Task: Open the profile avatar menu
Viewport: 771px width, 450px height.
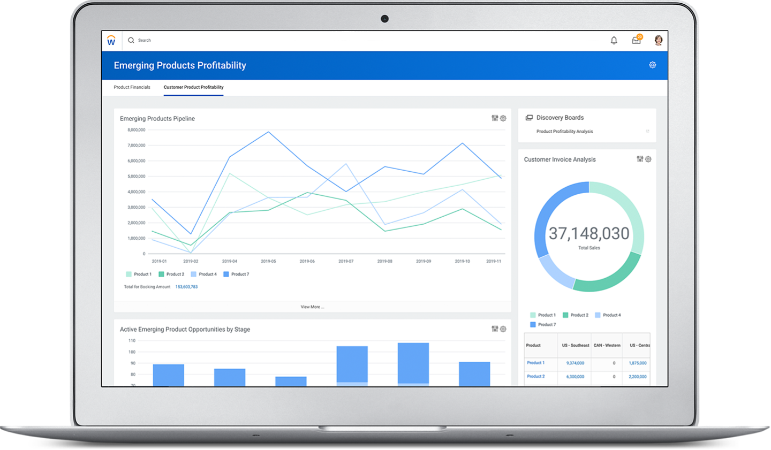Action: pos(658,40)
